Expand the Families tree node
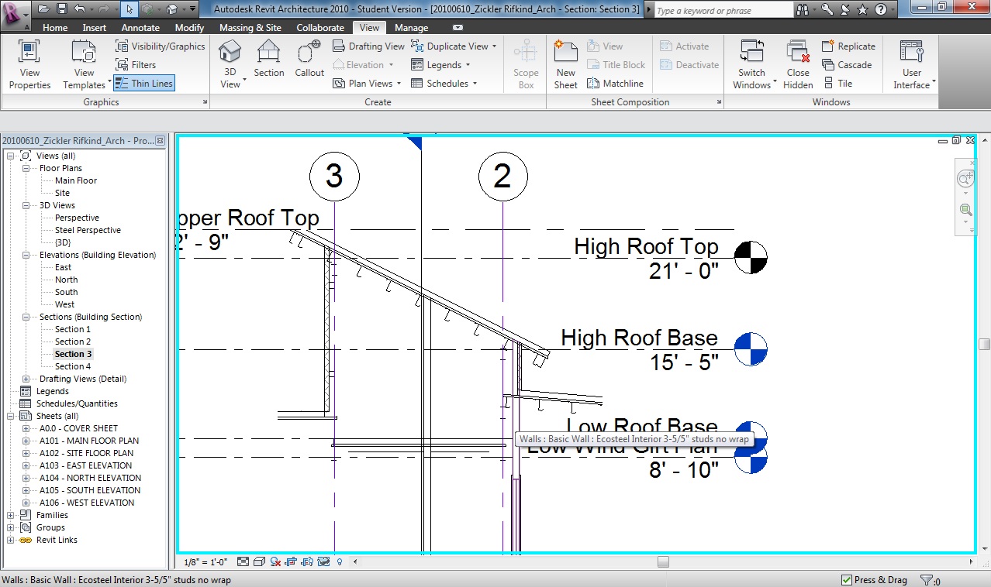Screen dimensions: 991x587 click(x=11, y=515)
